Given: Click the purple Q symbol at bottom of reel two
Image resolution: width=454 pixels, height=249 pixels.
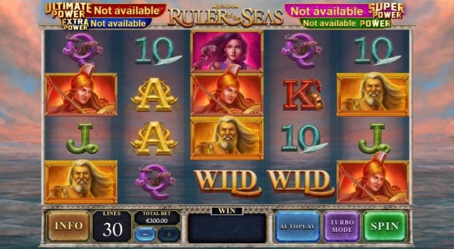Looking at the screenshot, I should click(155, 182).
